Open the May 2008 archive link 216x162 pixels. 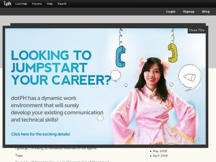[160, 151]
